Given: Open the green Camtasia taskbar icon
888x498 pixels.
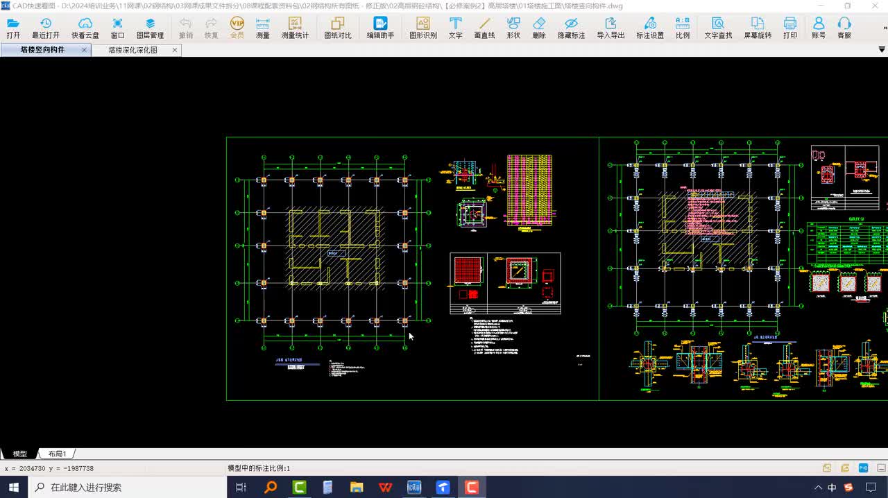Looking at the screenshot, I should pos(300,488).
